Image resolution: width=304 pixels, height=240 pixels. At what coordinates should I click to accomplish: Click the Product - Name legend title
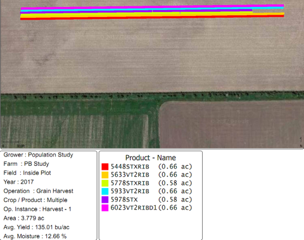click(151, 158)
